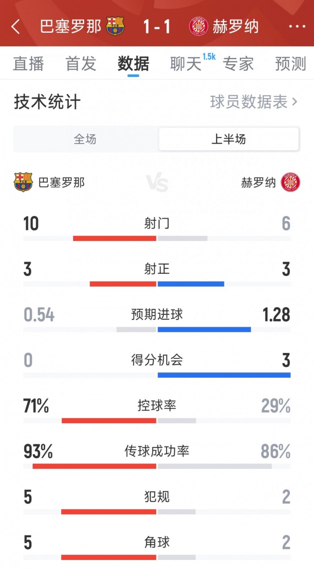Screen dimensions: 314x570
Task: Select the 上半场 first-half segment
Action: [x=229, y=139]
